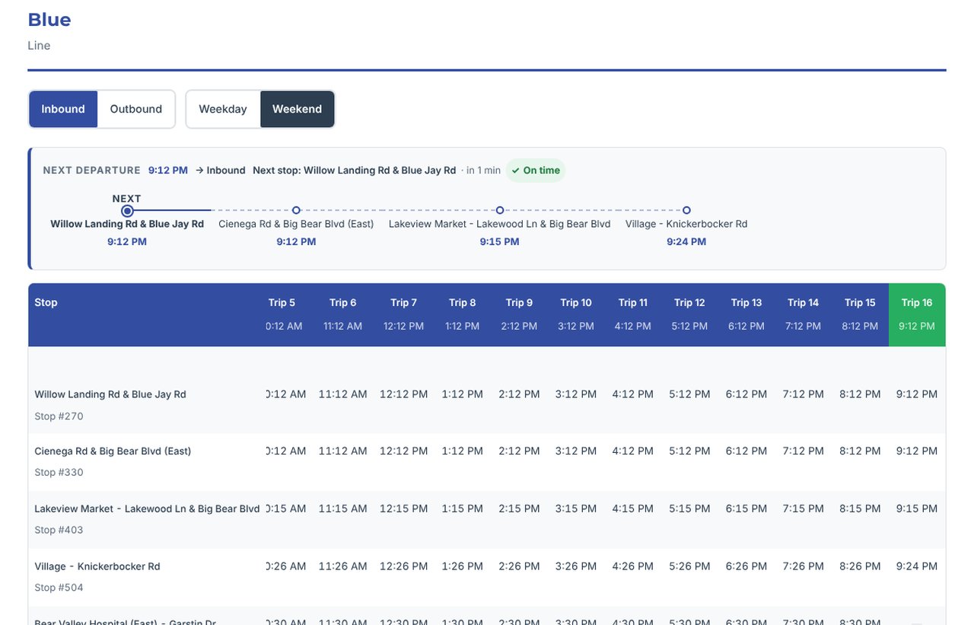
Task: Click 1:15 PM in the Lakeview Market row
Action: pos(463,509)
